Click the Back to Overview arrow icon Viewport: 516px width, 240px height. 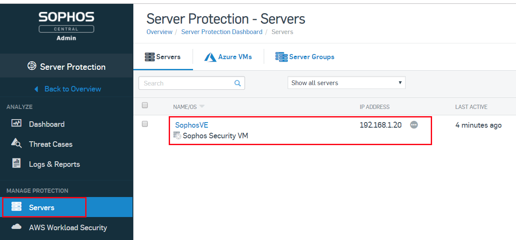(x=36, y=89)
